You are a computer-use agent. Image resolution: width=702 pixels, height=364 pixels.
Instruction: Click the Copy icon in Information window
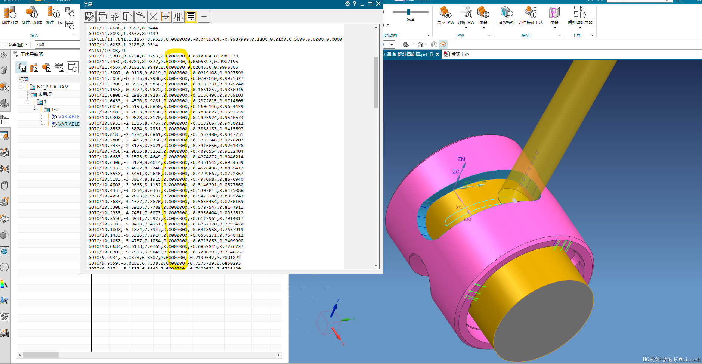[128, 17]
